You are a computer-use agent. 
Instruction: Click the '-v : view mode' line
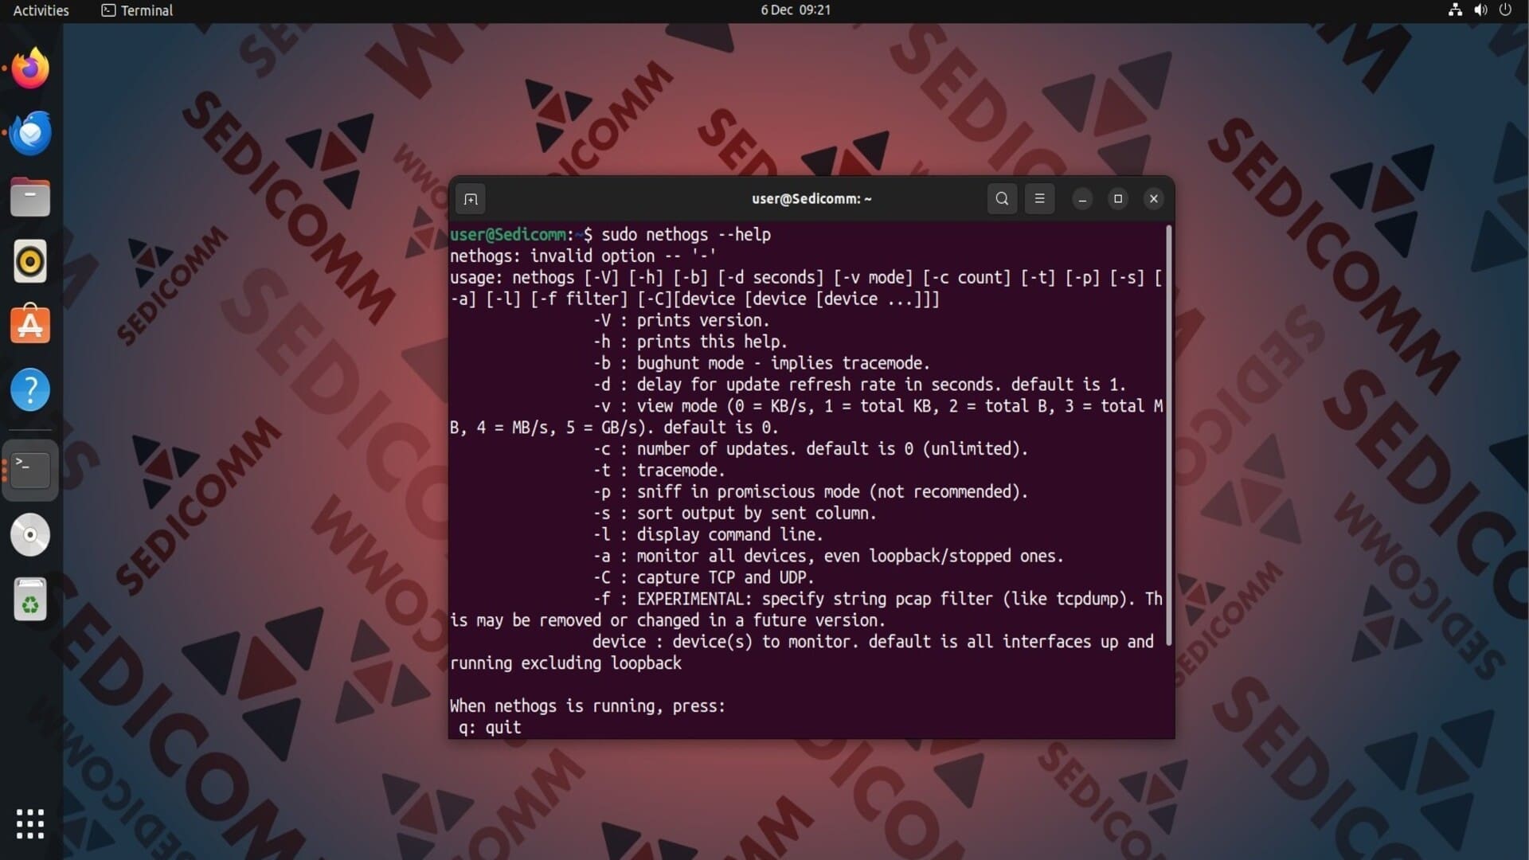click(878, 407)
